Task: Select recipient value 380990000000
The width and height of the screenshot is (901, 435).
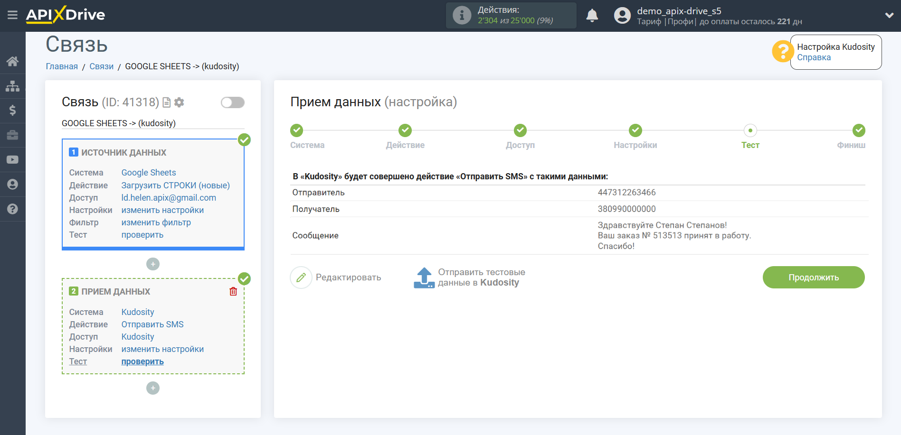Action: coord(626,209)
